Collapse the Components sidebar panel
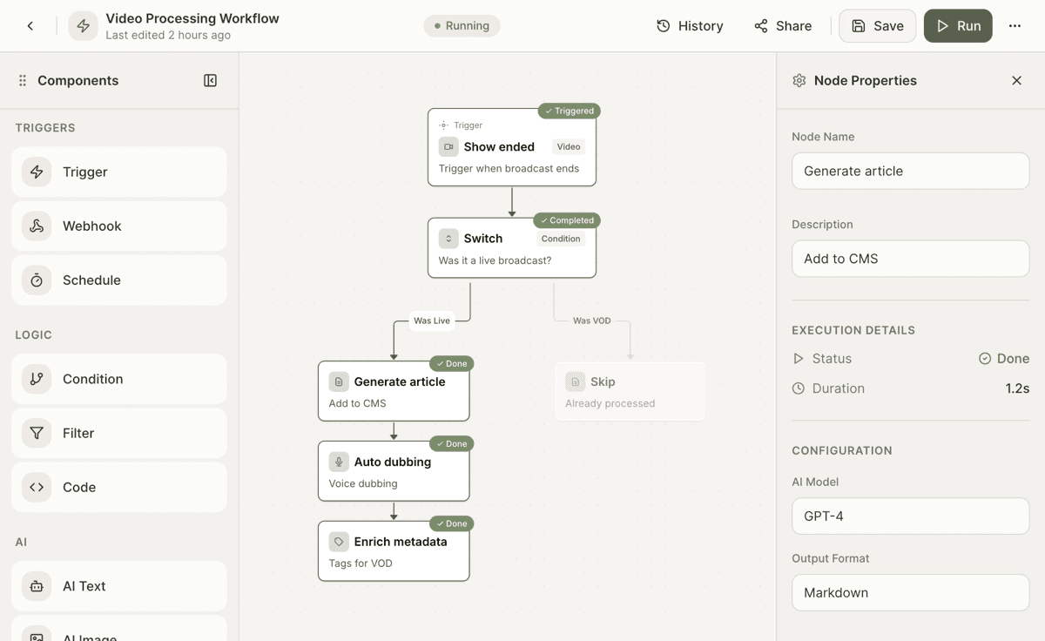This screenshot has height=641, width=1045. 210,80
